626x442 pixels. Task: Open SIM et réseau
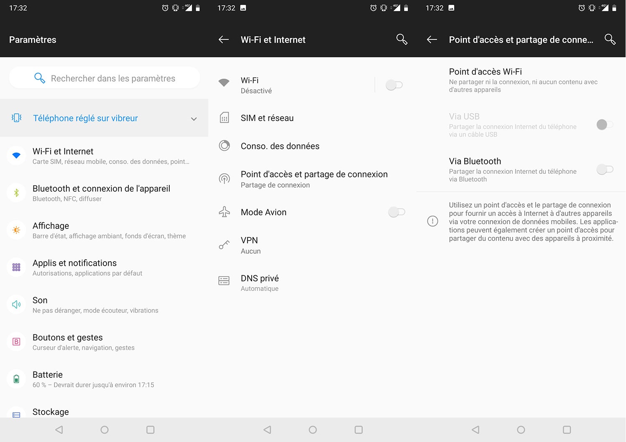(312, 118)
